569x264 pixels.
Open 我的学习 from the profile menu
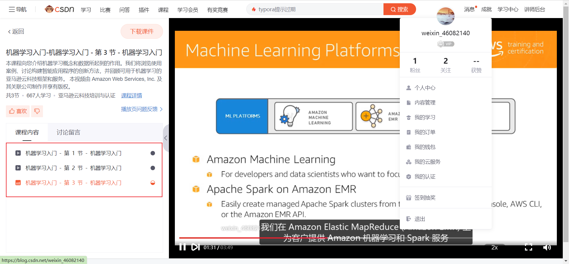point(445,117)
